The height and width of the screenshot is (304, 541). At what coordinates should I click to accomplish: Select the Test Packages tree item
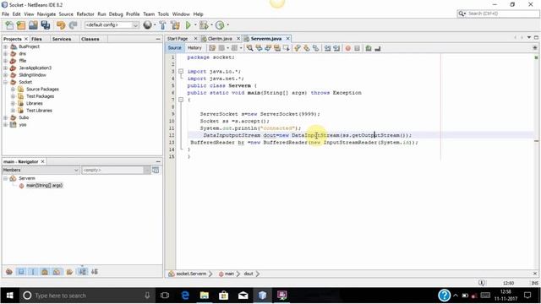(x=40, y=96)
